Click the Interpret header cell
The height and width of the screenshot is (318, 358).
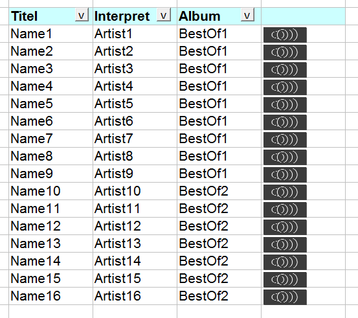[135, 16]
